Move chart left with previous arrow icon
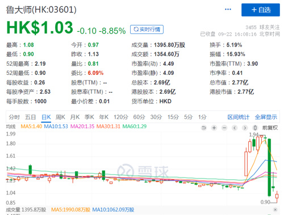 click(x=235, y=128)
